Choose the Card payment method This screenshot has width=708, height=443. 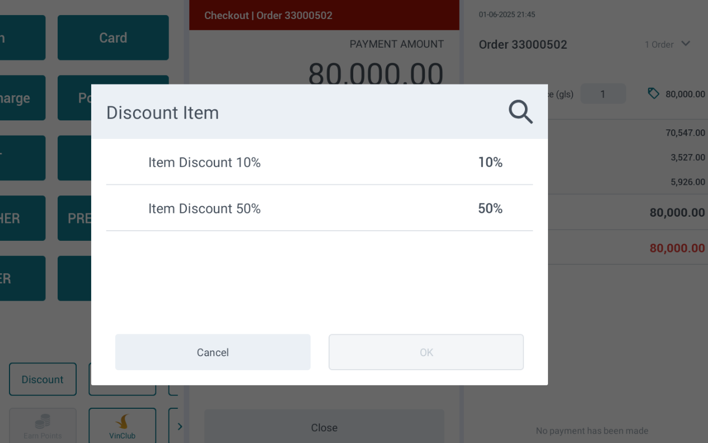[113, 38]
